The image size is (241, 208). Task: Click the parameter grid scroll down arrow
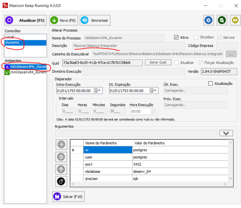(x=230, y=179)
